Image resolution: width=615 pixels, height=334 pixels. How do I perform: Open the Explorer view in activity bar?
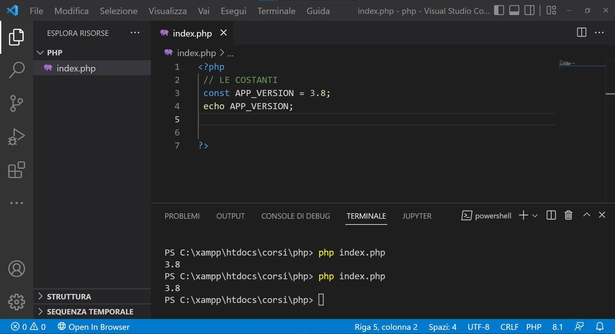point(16,37)
